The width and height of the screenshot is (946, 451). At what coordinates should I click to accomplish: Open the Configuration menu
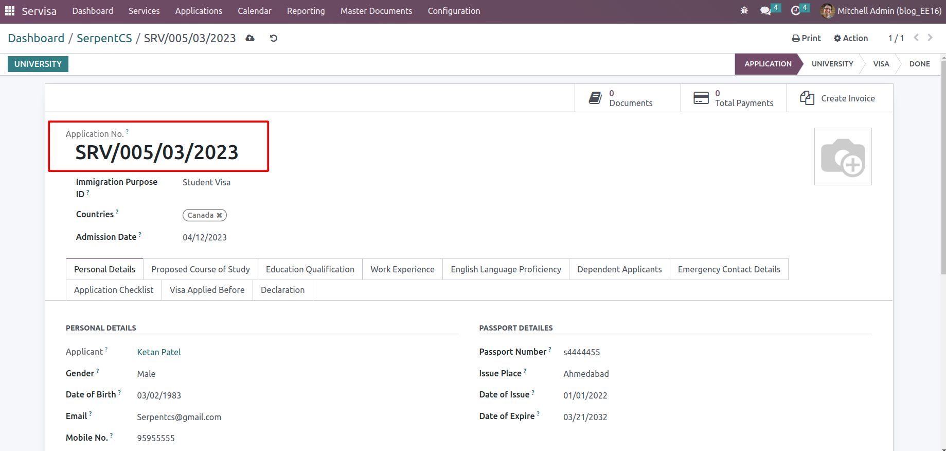454,11
